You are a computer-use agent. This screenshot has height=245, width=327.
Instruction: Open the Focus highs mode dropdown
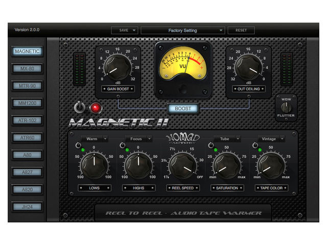click(x=138, y=139)
